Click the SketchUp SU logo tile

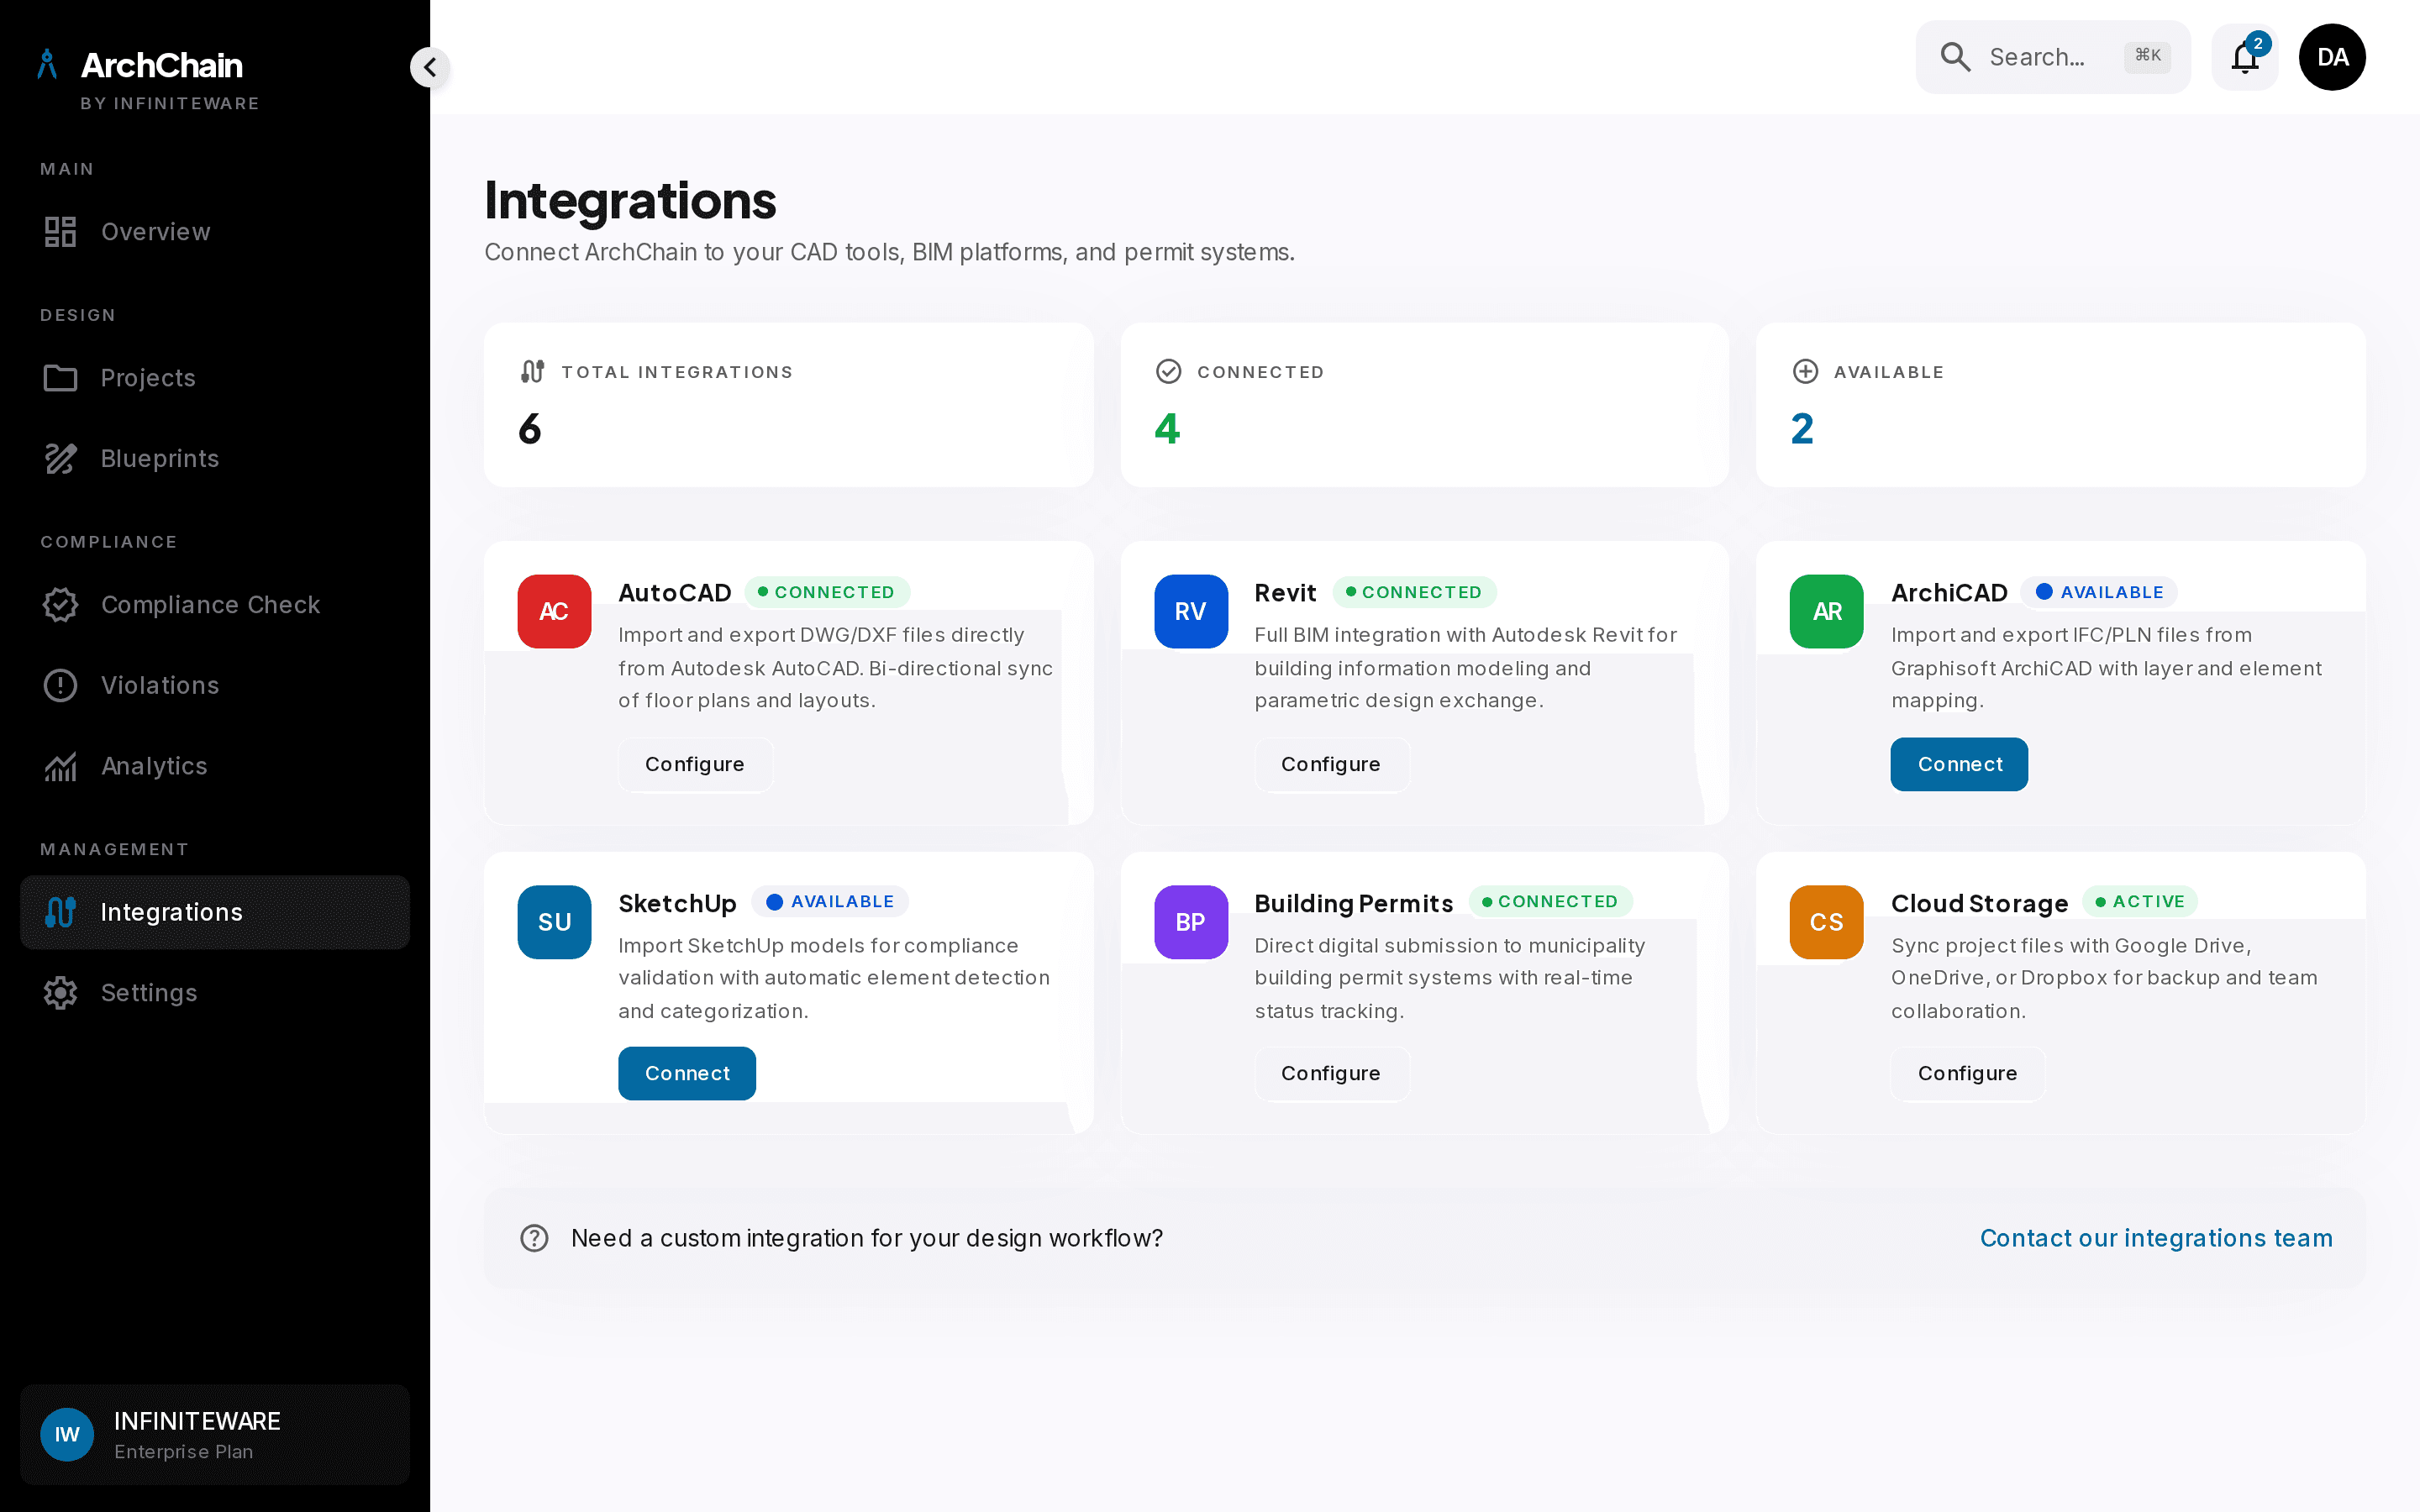coord(554,922)
